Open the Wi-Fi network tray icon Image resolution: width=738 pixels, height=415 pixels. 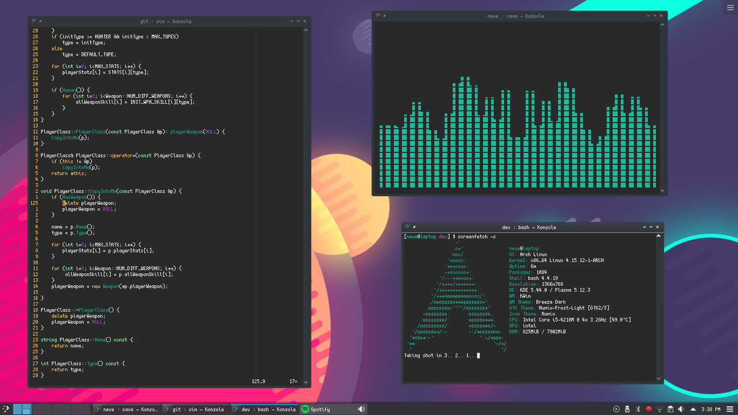click(x=660, y=409)
